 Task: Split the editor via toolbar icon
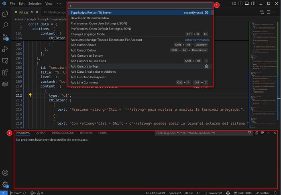269,12
